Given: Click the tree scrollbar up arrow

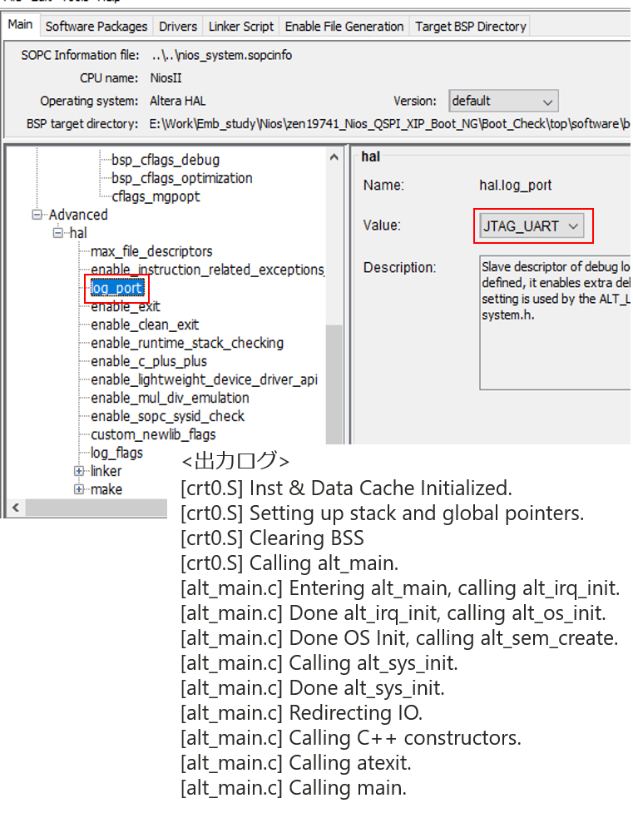Looking at the screenshot, I should point(334,157).
